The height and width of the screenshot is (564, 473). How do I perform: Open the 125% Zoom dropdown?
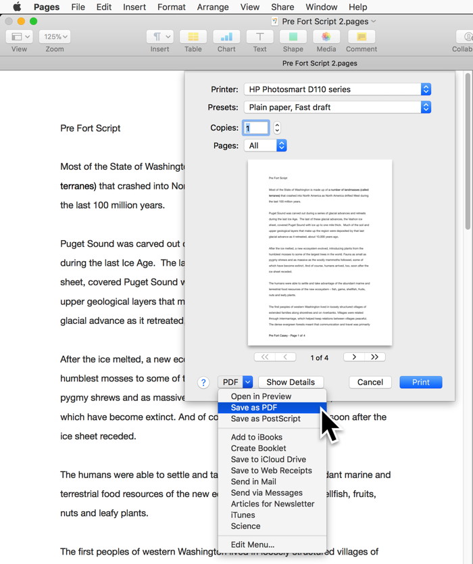coord(55,37)
